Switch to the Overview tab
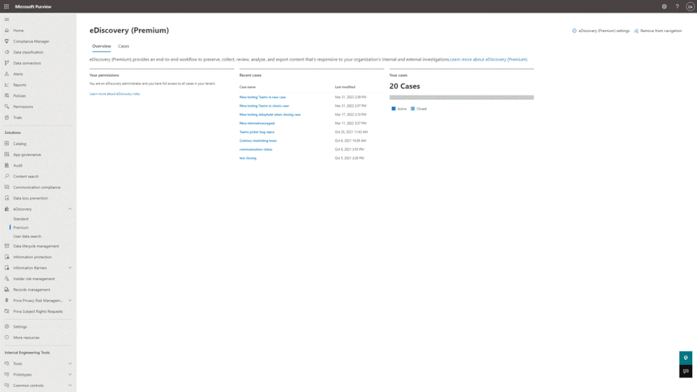The width and height of the screenshot is (697, 392). 101,46
